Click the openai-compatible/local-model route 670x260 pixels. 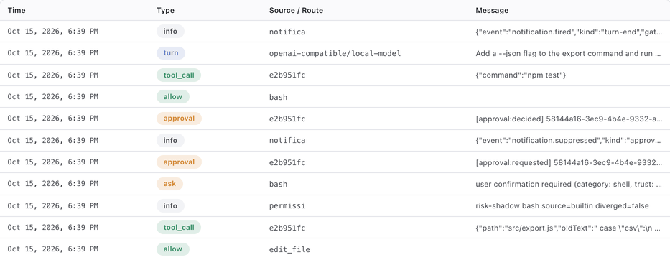click(335, 53)
